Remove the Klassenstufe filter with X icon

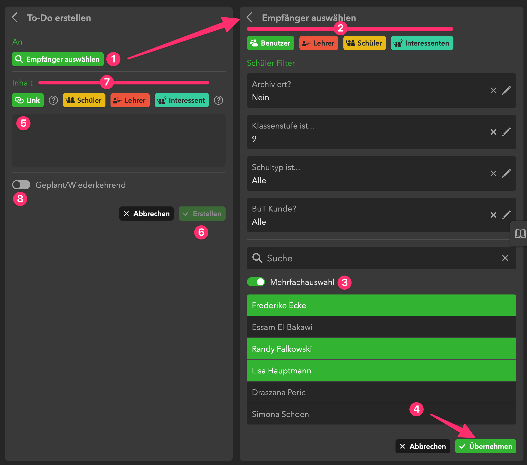[493, 132]
